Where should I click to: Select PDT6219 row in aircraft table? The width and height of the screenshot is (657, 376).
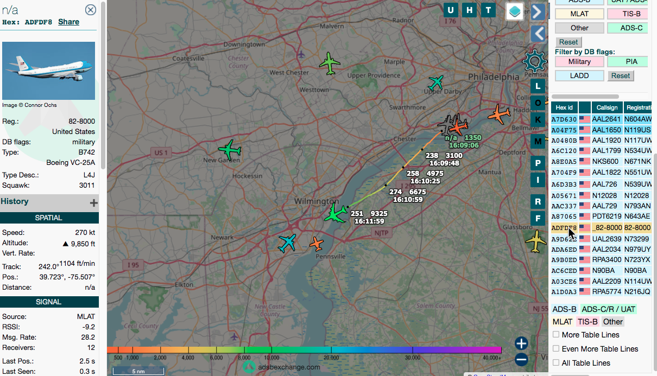pos(602,216)
